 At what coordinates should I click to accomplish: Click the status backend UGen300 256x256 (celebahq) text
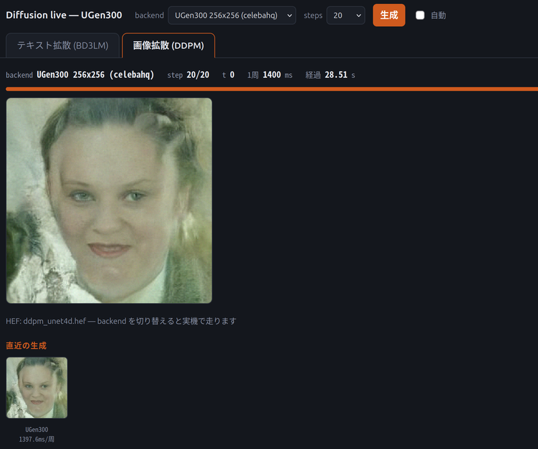point(80,75)
